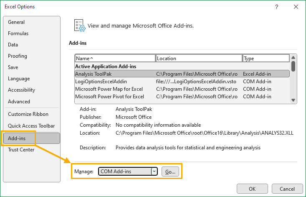Click the Help question mark icon

276,7
